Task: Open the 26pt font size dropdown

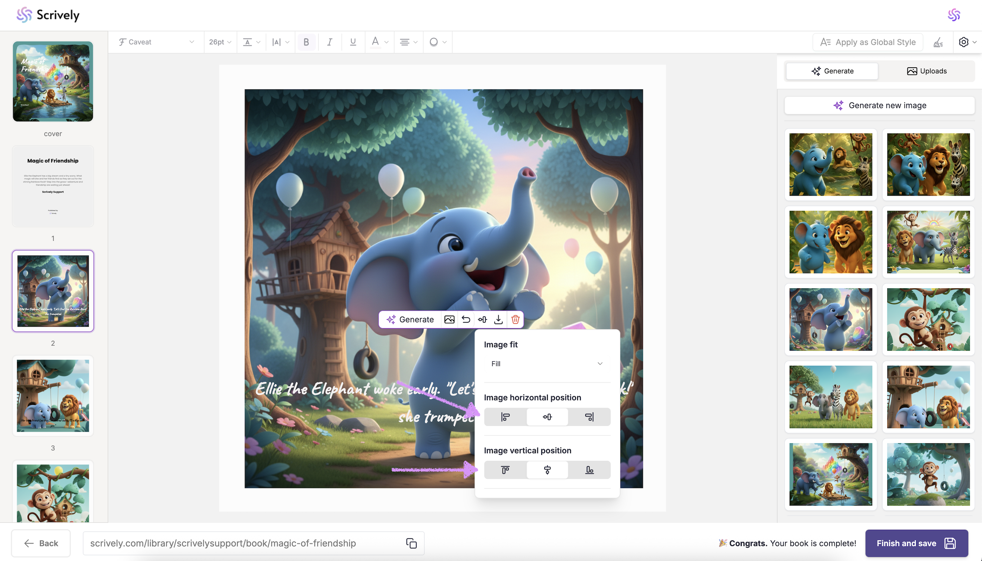Action: (220, 42)
